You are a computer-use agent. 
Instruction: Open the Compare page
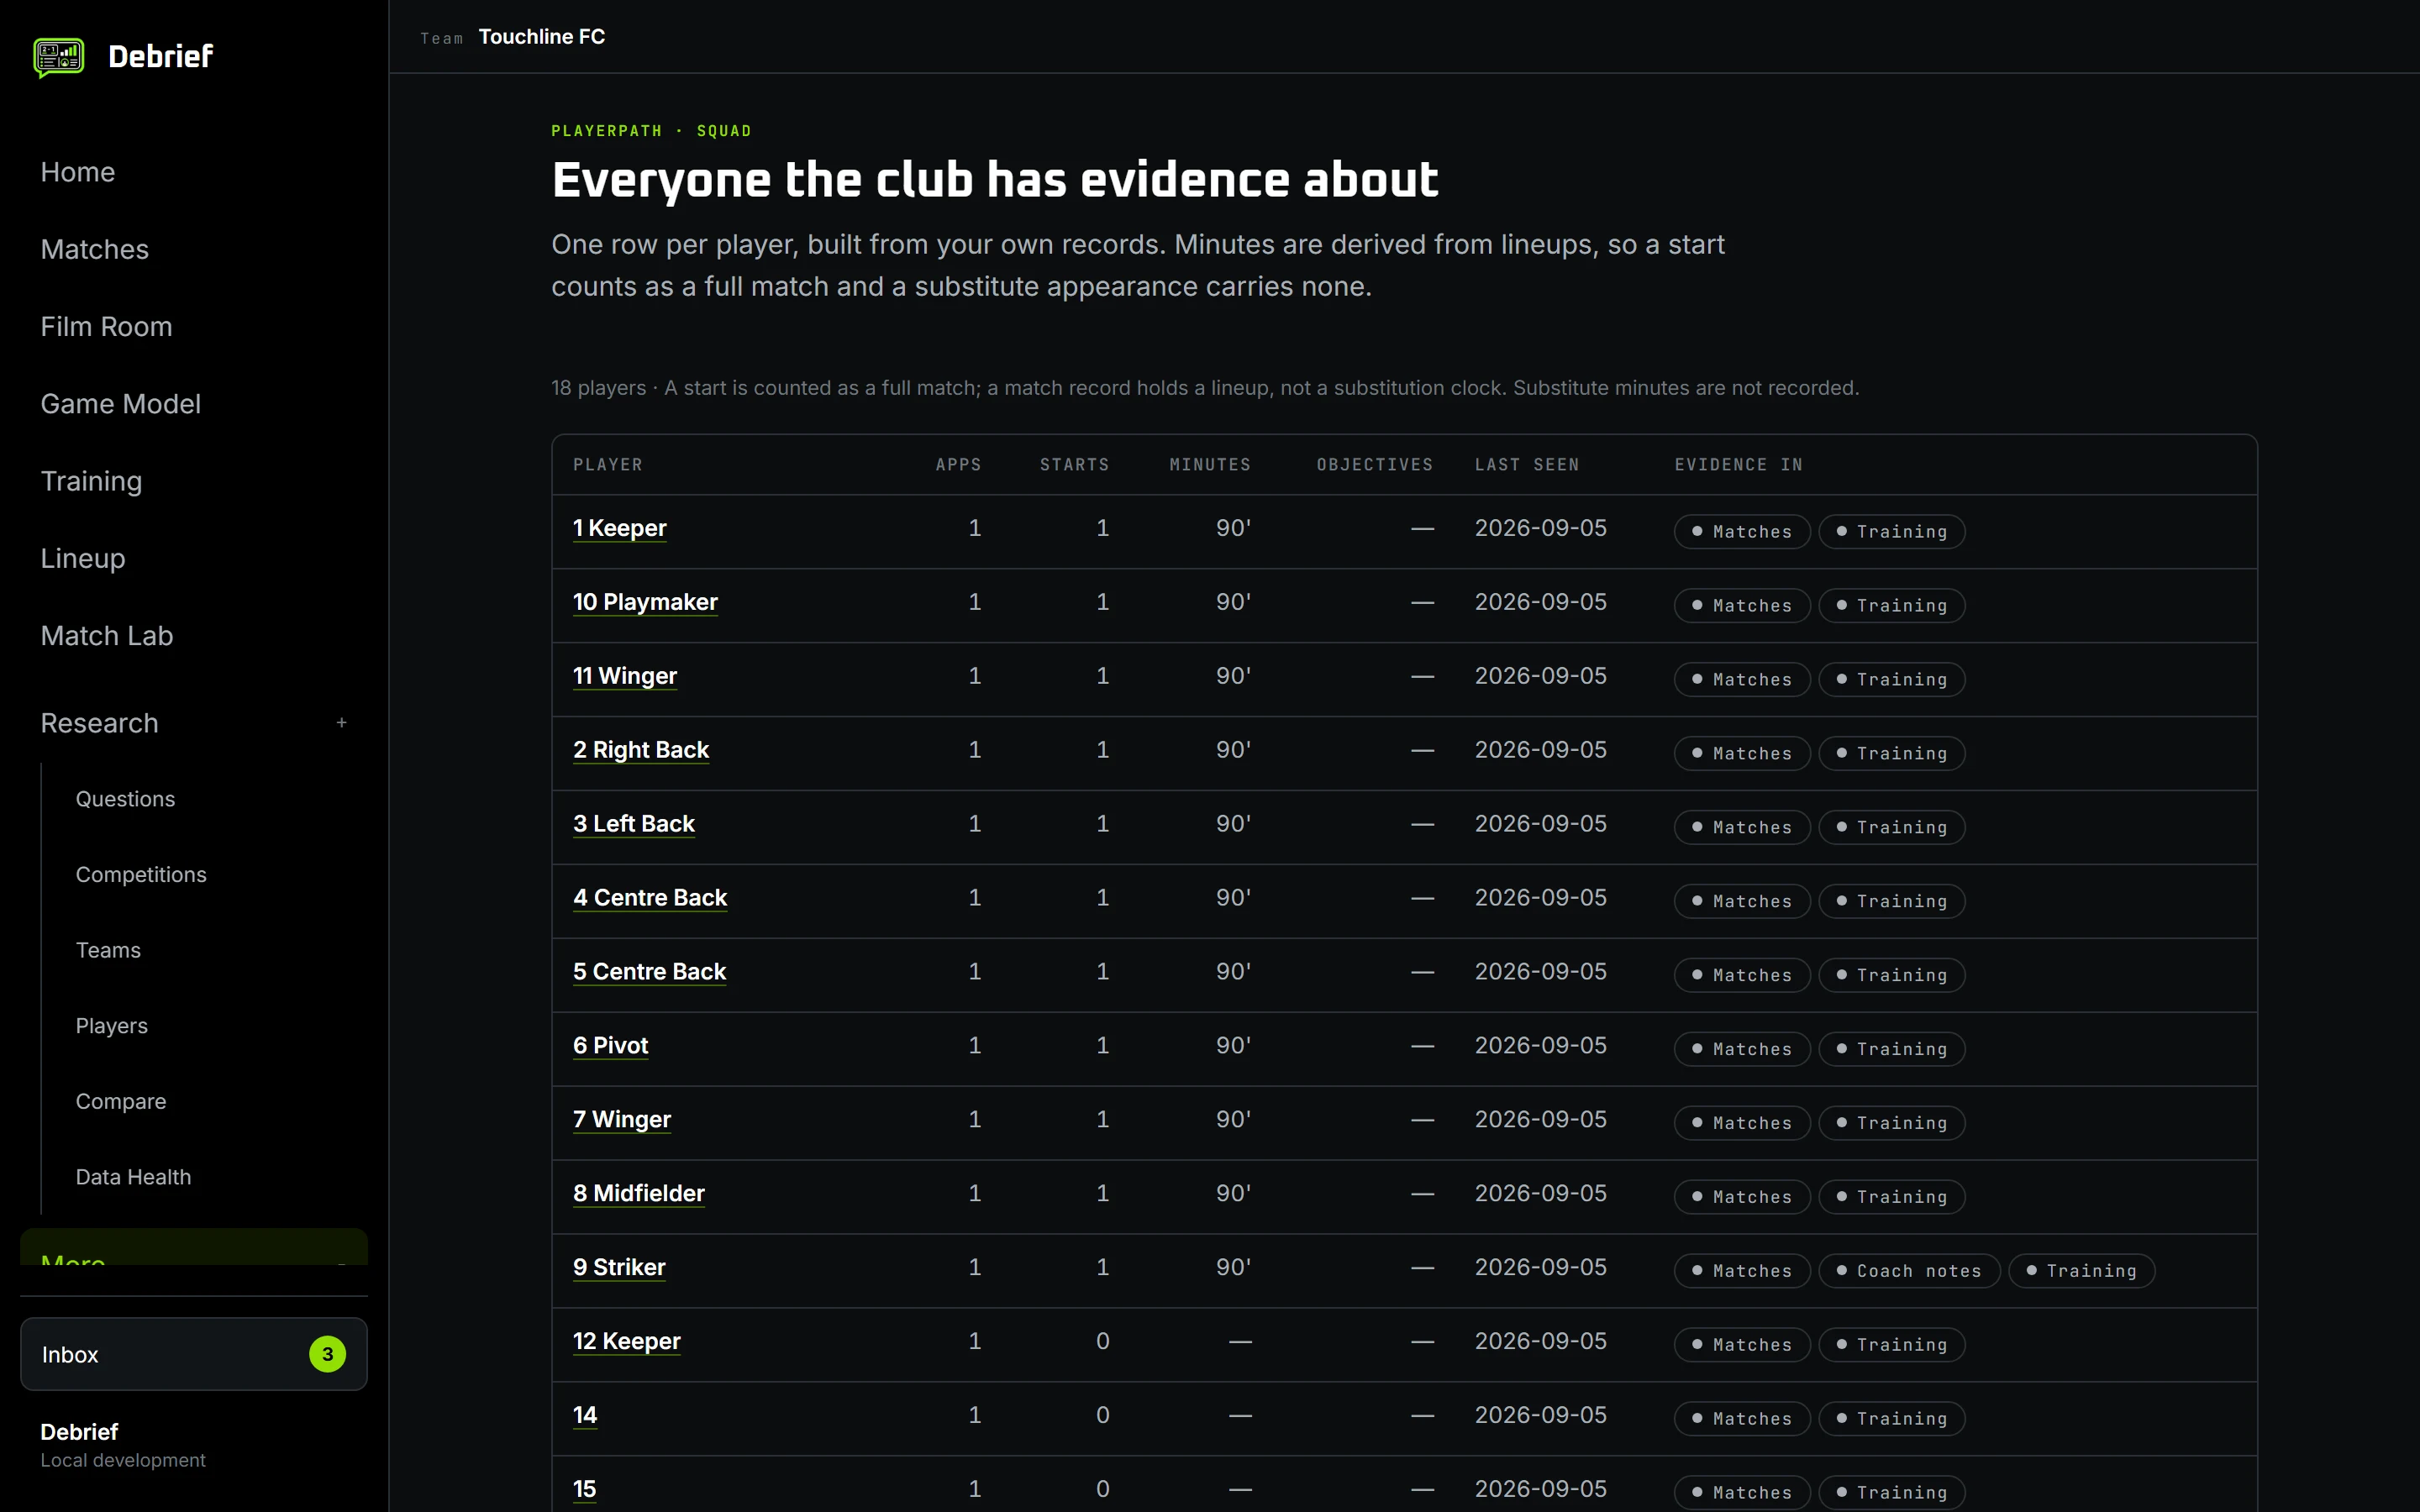(x=121, y=1101)
